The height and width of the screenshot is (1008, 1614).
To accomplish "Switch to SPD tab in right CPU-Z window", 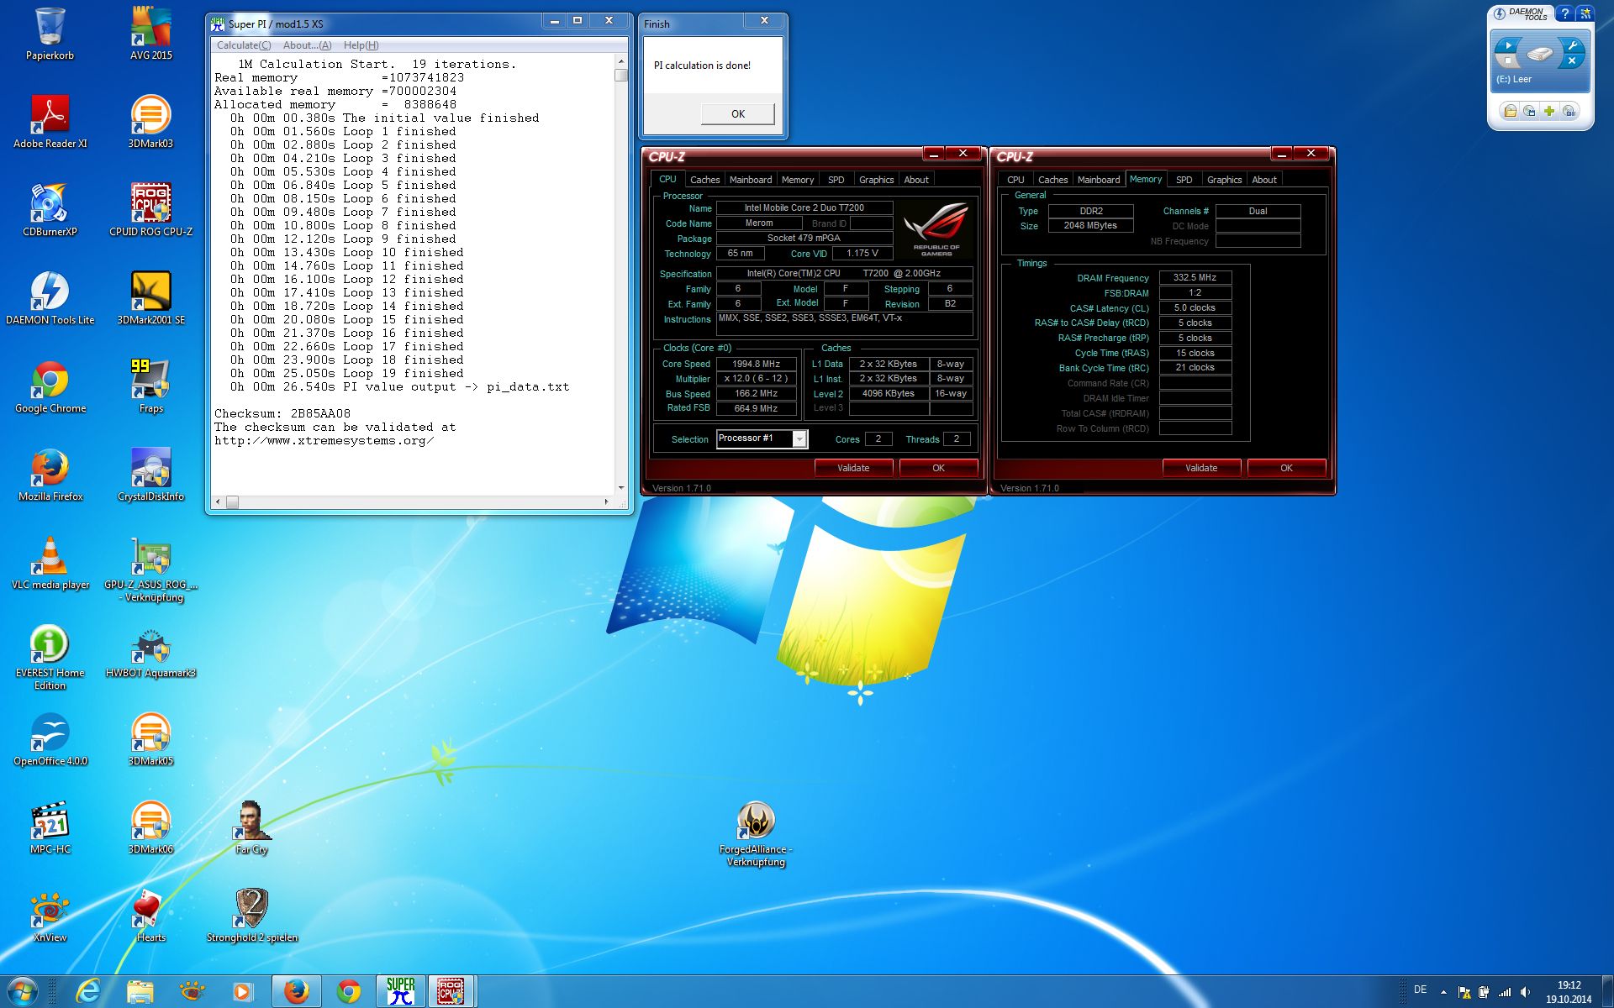I will click(1184, 180).
